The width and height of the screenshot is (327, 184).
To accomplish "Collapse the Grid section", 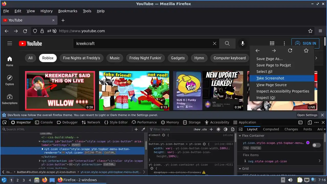I will pos(240,169).
